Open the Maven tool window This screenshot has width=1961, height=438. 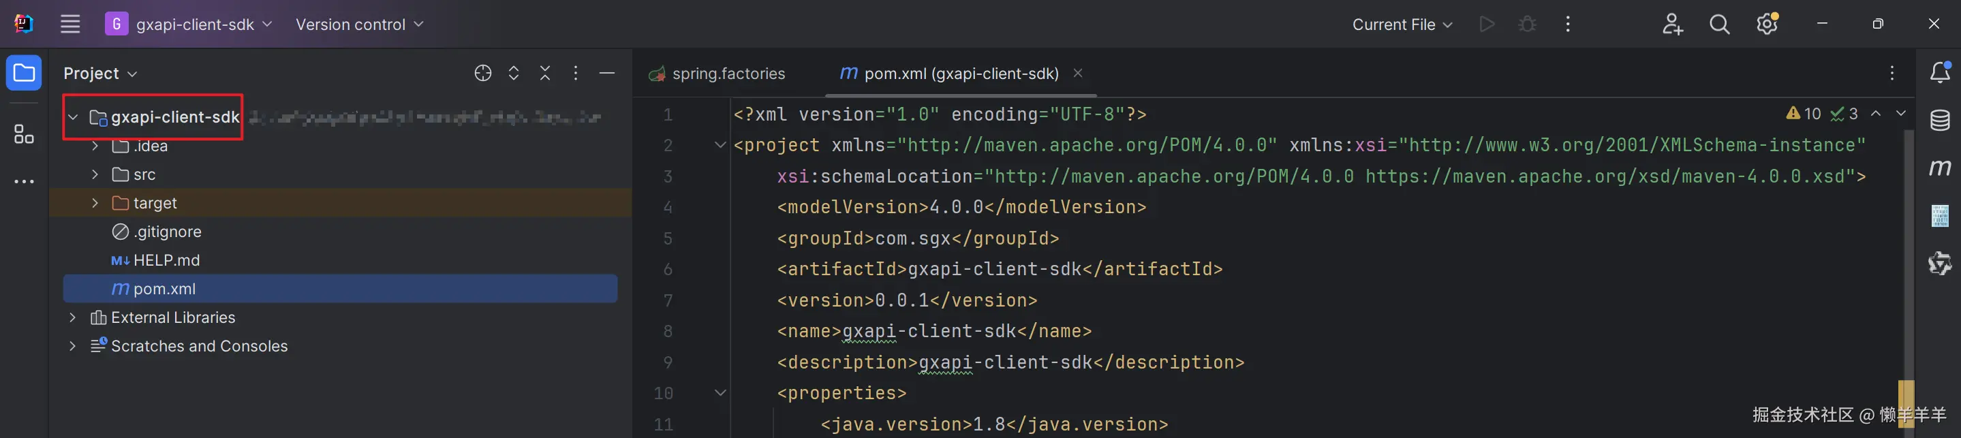tap(1940, 168)
